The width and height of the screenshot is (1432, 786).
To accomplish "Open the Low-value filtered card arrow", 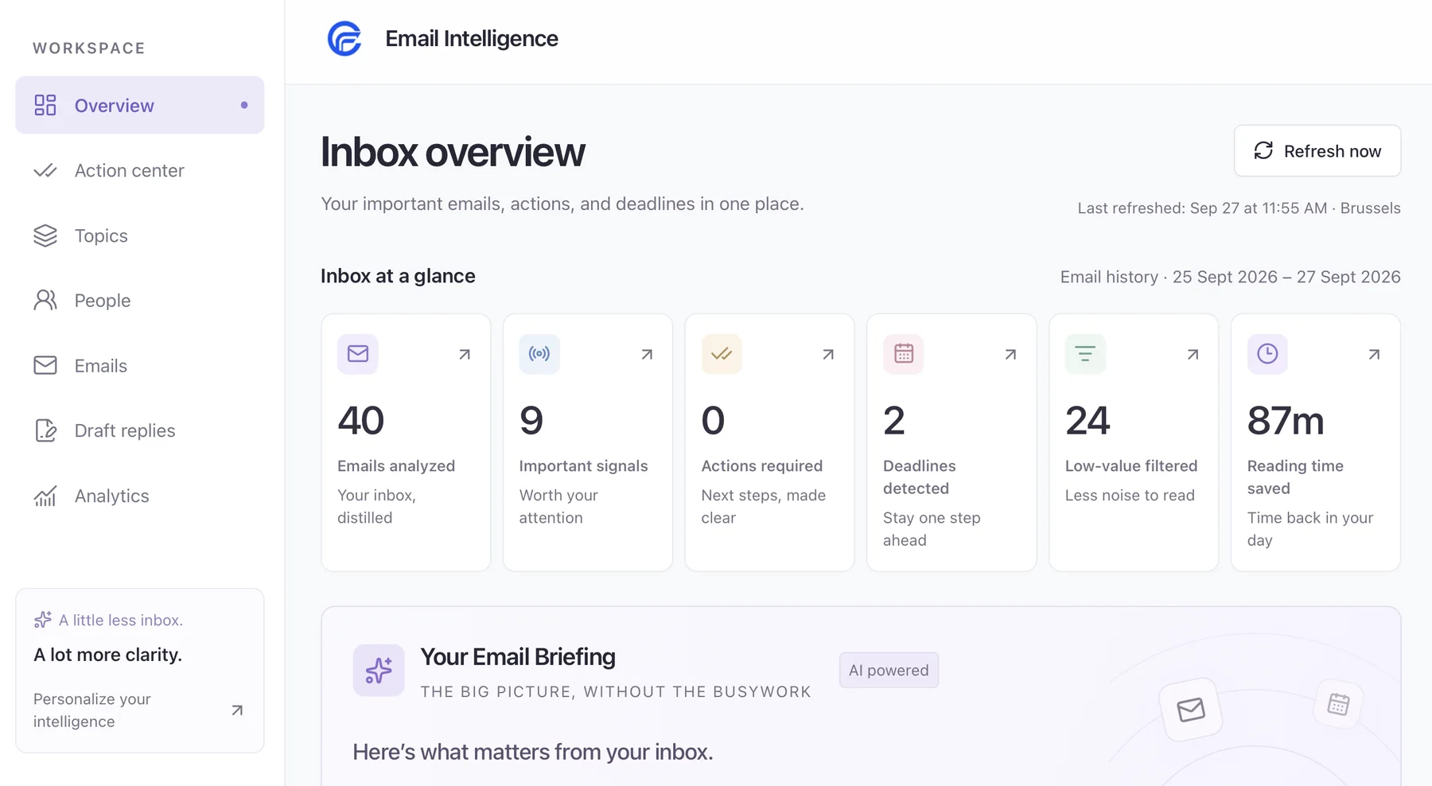I will [1193, 354].
